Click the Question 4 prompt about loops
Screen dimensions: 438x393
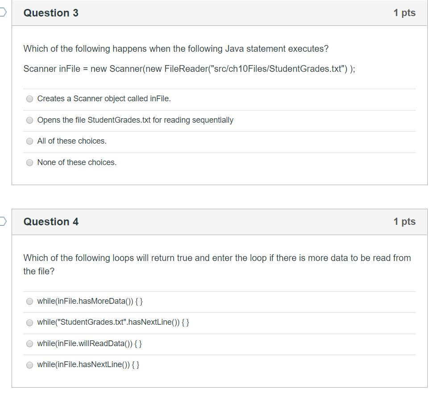point(217,264)
